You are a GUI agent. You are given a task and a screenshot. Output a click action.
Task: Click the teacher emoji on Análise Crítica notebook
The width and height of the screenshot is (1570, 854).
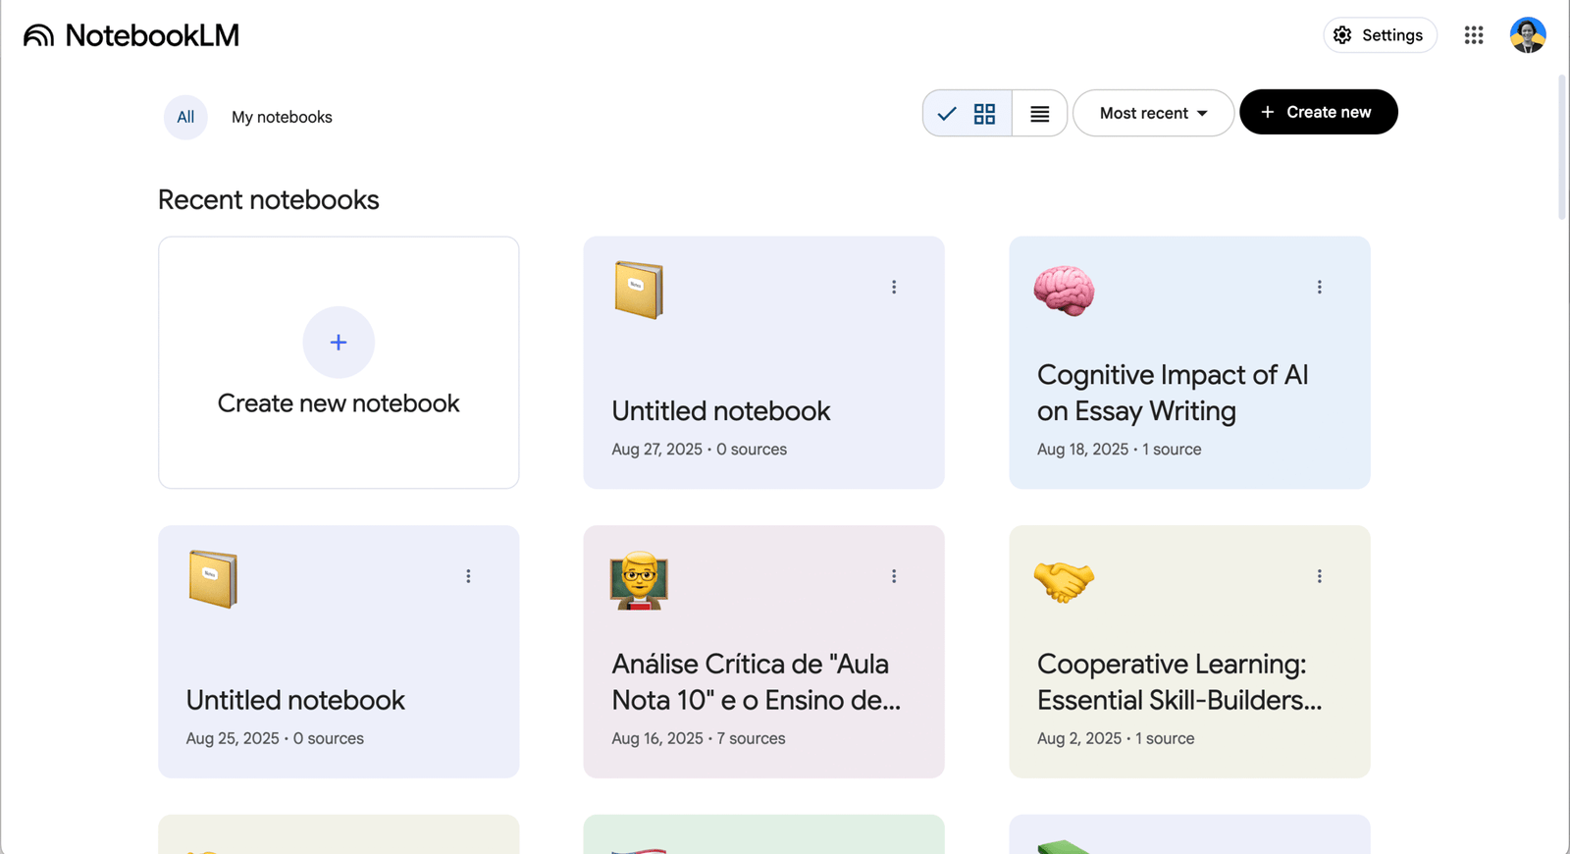click(639, 580)
